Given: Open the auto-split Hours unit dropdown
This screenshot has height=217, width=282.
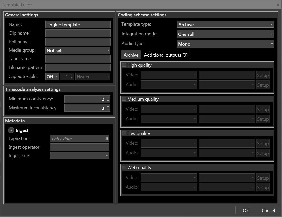Looking at the screenshot, I should click(93, 77).
